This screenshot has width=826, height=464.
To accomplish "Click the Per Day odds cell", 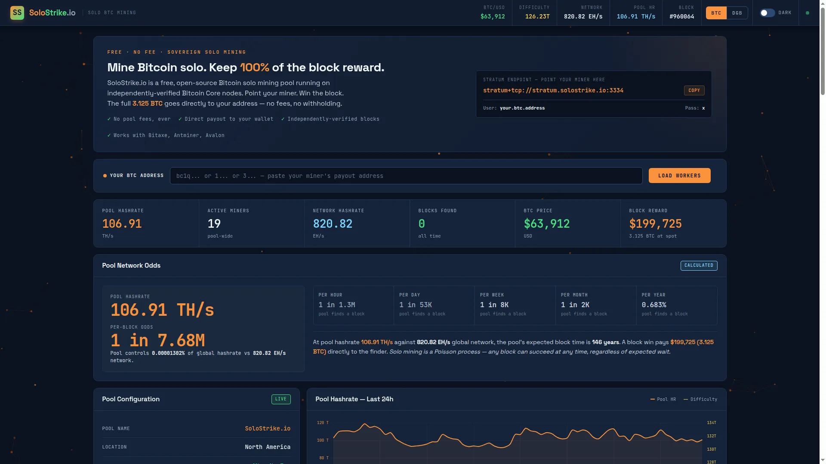I will [435, 305].
